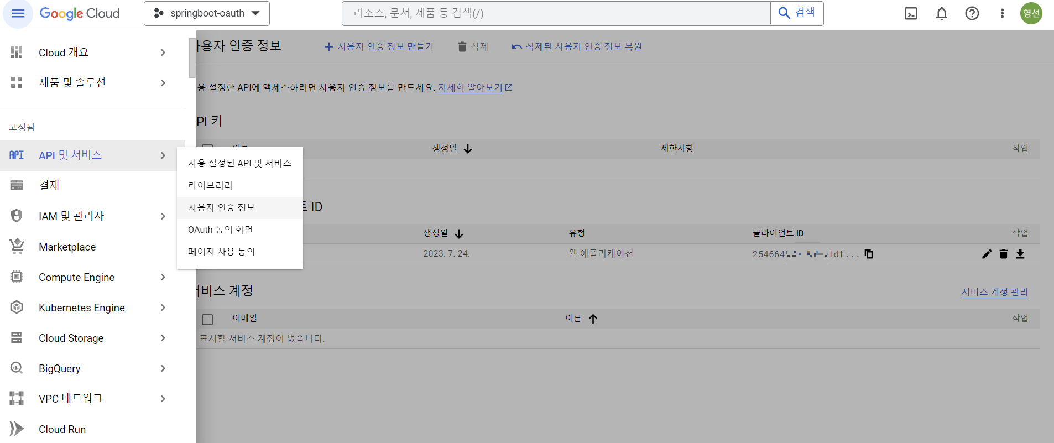Open the hamburger navigation menu
The height and width of the screenshot is (443, 1054).
click(18, 13)
